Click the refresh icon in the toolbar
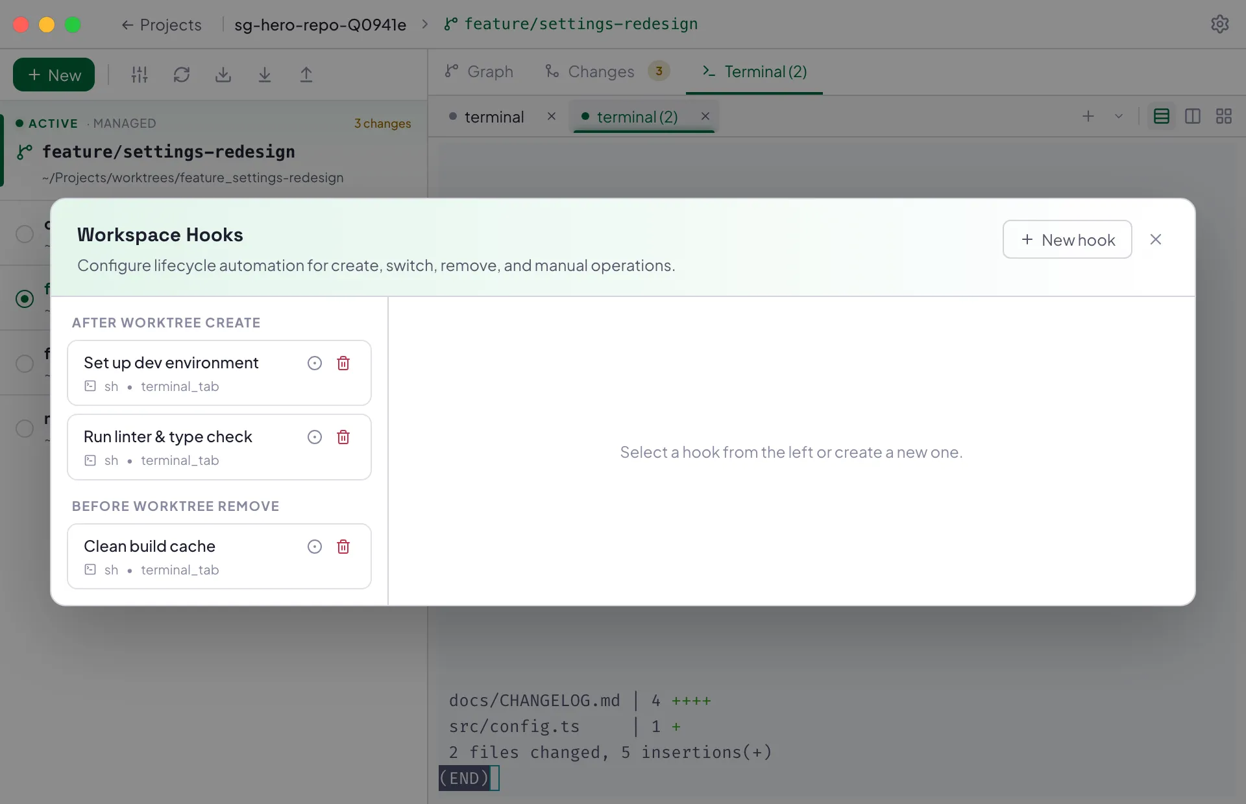The width and height of the screenshot is (1246, 804). (182, 75)
